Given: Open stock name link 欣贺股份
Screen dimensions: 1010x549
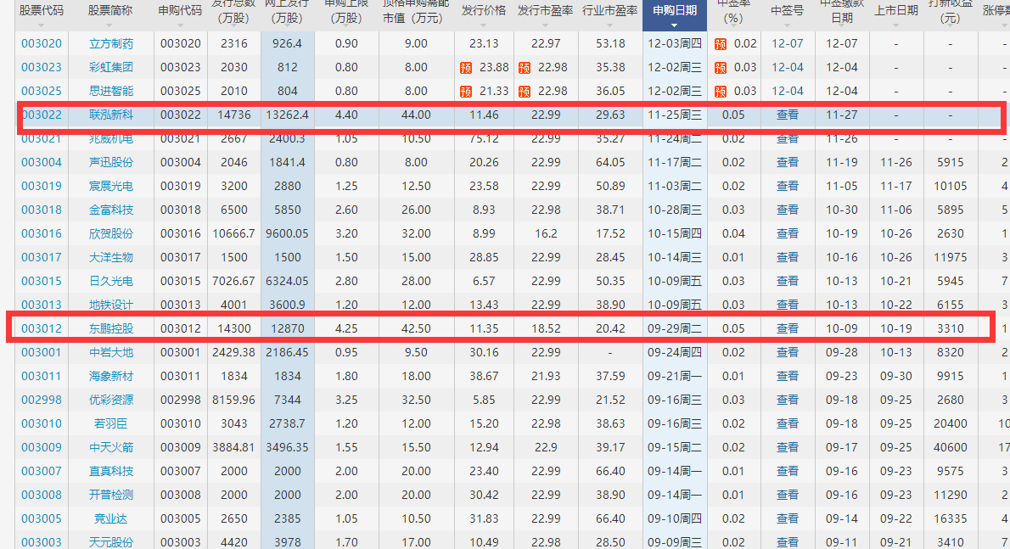Looking at the screenshot, I should [111, 233].
